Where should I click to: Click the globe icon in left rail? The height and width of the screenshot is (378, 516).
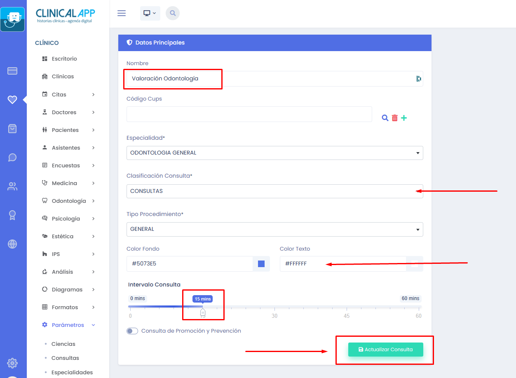tap(12, 244)
